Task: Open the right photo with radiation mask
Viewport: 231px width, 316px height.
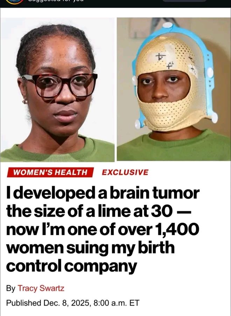Action: click(x=174, y=89)
